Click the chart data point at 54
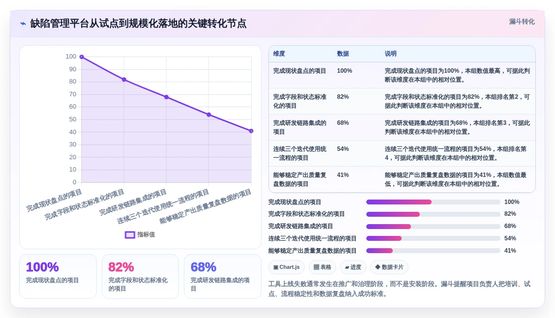Image resolution: width=555 pixels, height=318 pixels. [209, 115]
